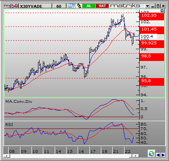Click the matriks logo
This screenshot has width=169, height=161.
point(125,6)
